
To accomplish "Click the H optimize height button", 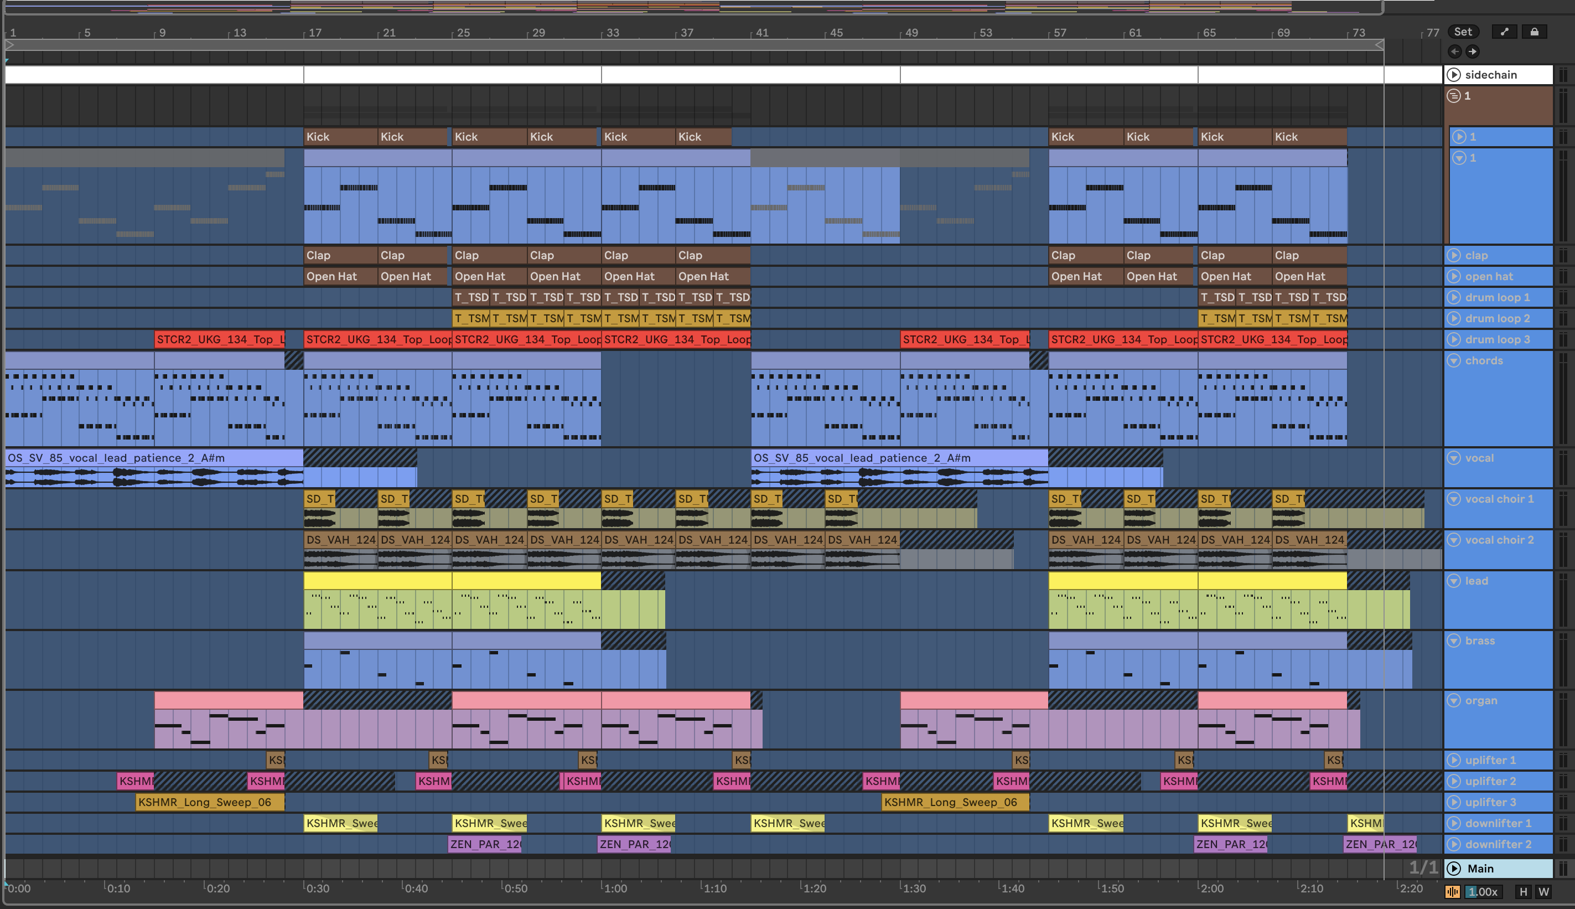I will tap(1523, 891).
